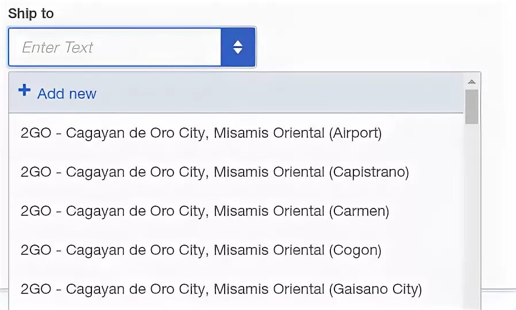Image resolution: width=516 pixels, height=310 pixels.
Task: Click the up-down arrows icon on Ship to combo box
Action: pyautogui.click(x=237, y=47)
